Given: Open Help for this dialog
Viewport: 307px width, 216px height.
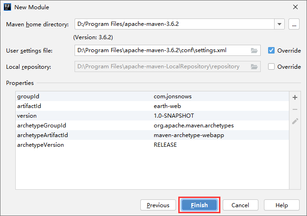Looking at the screenshot, I should click(x=282, y=205).
